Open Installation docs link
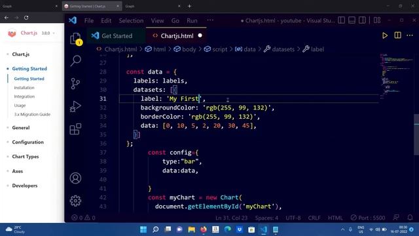Image resolution: width=419 pixels, height=236 pixels. click(24, 88)
